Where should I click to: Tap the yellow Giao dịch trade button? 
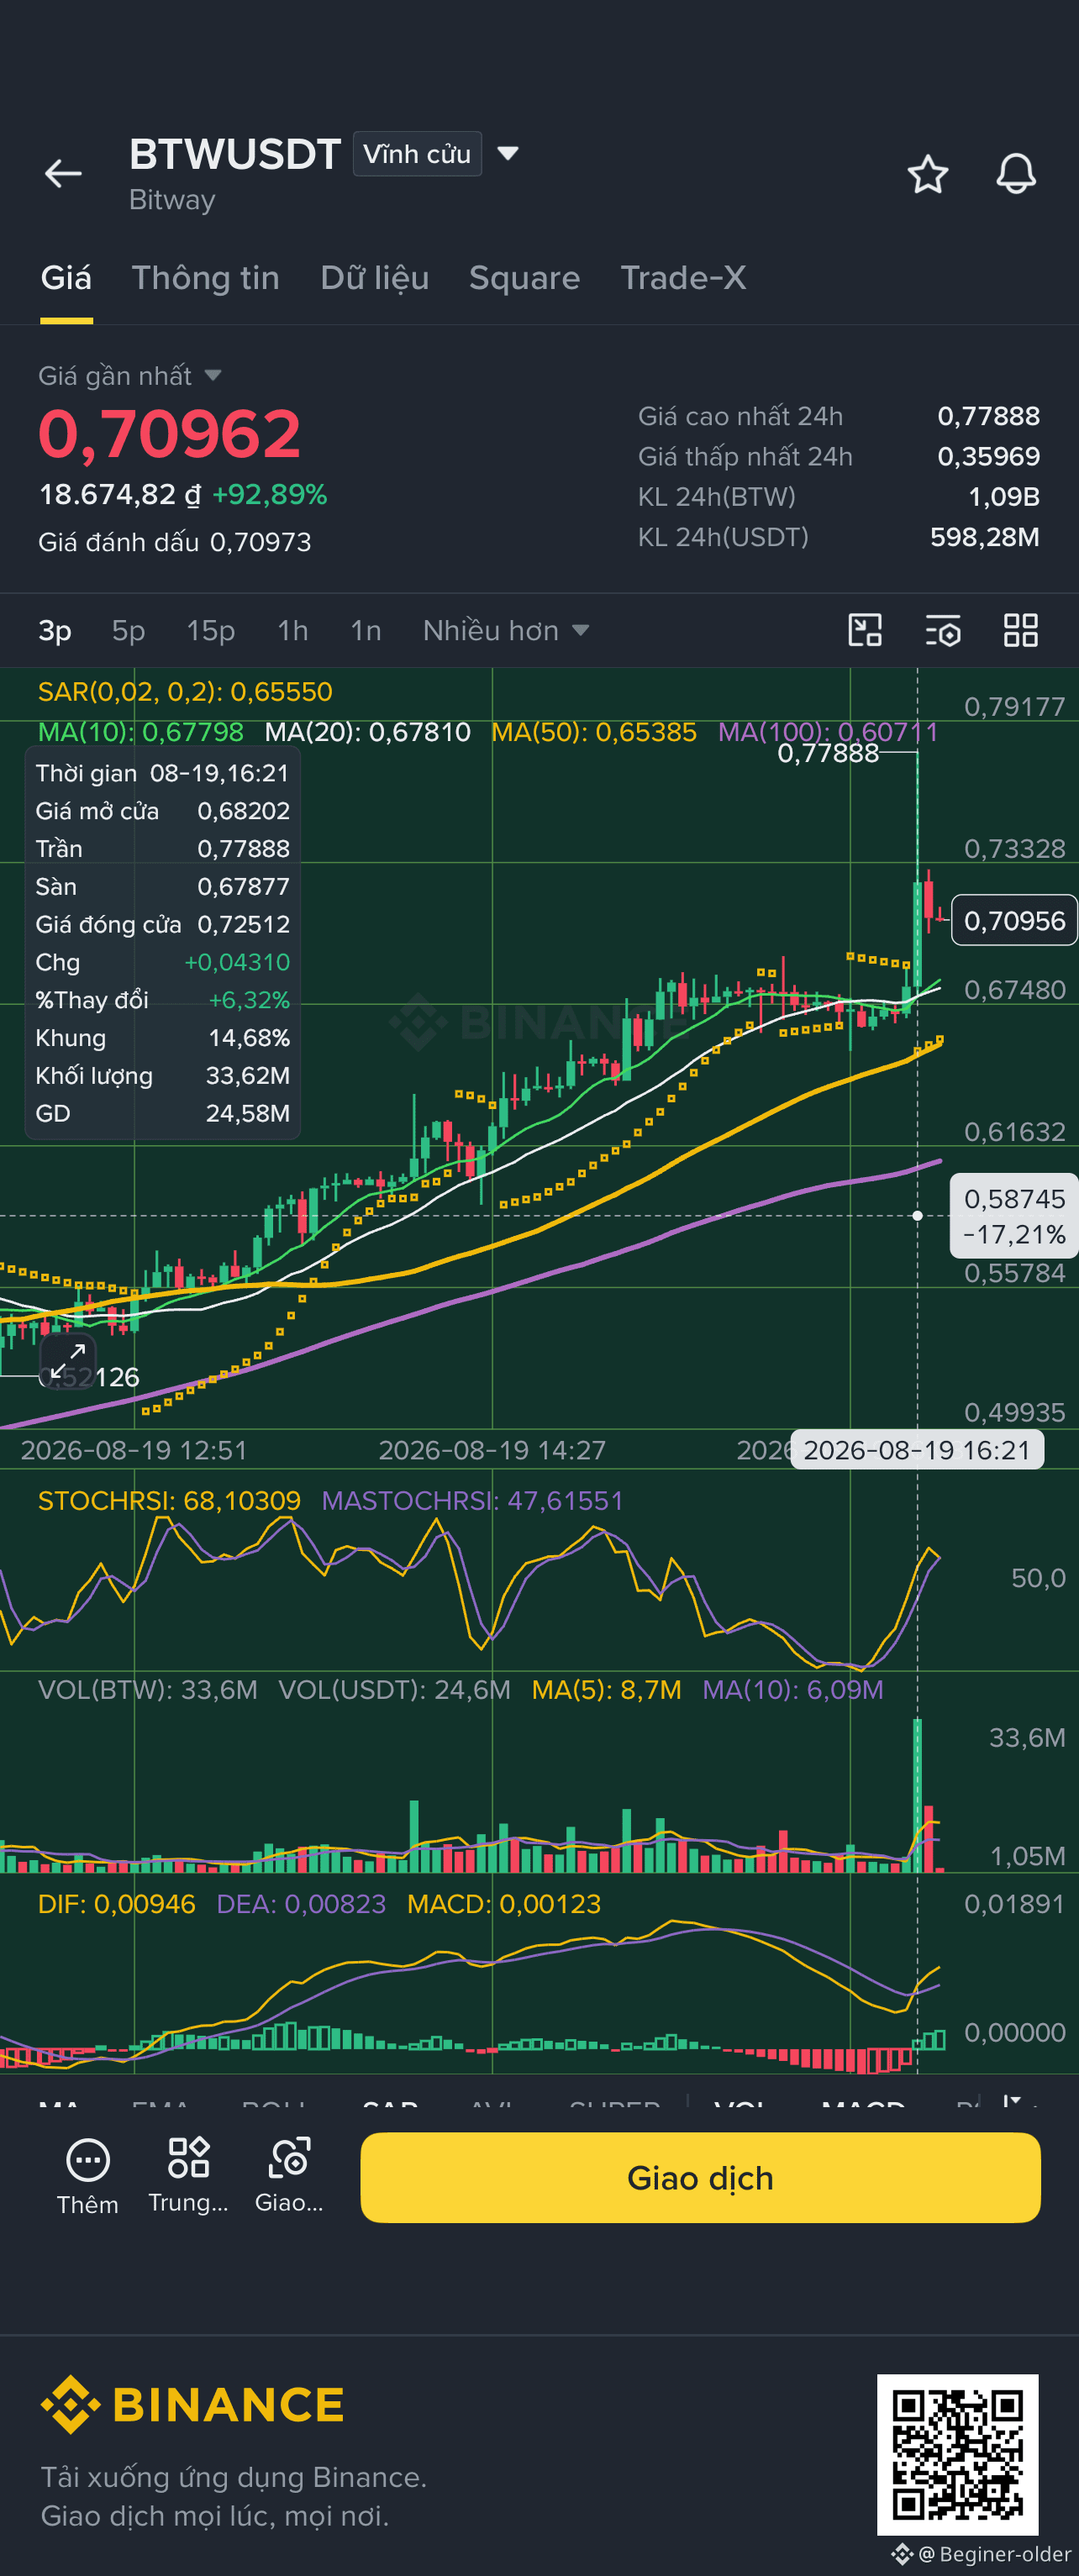point(700,2178)
